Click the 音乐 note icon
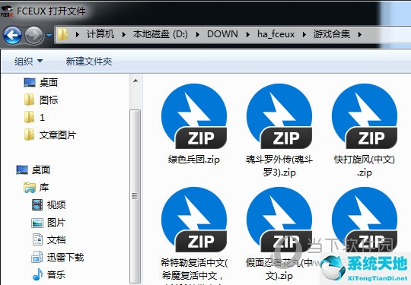 [x=37, y=274]
